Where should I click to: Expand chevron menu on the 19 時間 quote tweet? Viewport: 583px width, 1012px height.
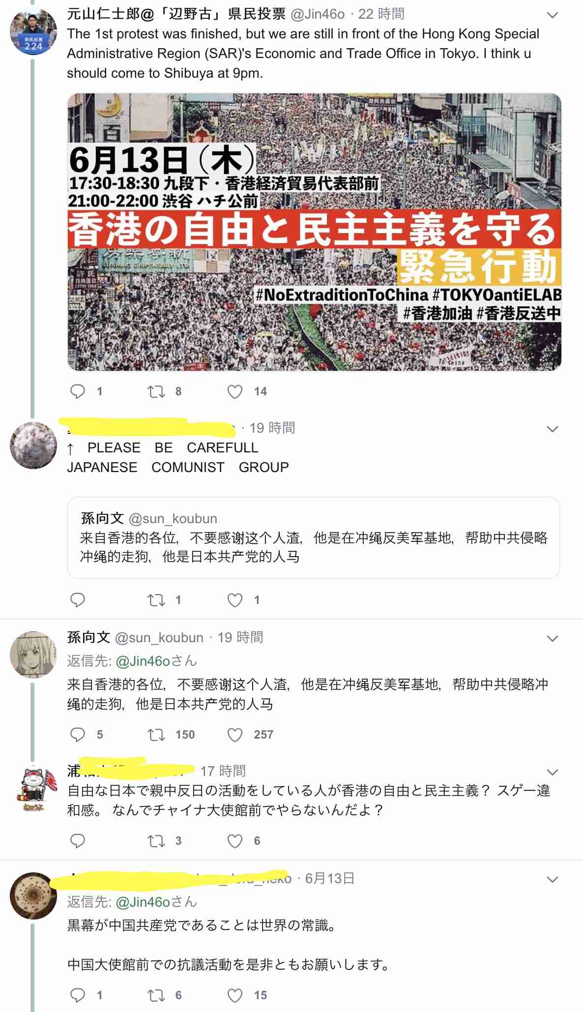point(553,429)
